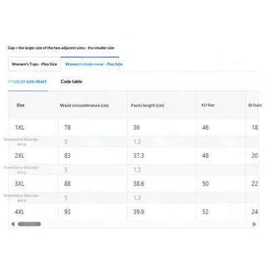Click the 39.9 pants length cell
This screenshot has width=271, height=271.
coord(139,212)
